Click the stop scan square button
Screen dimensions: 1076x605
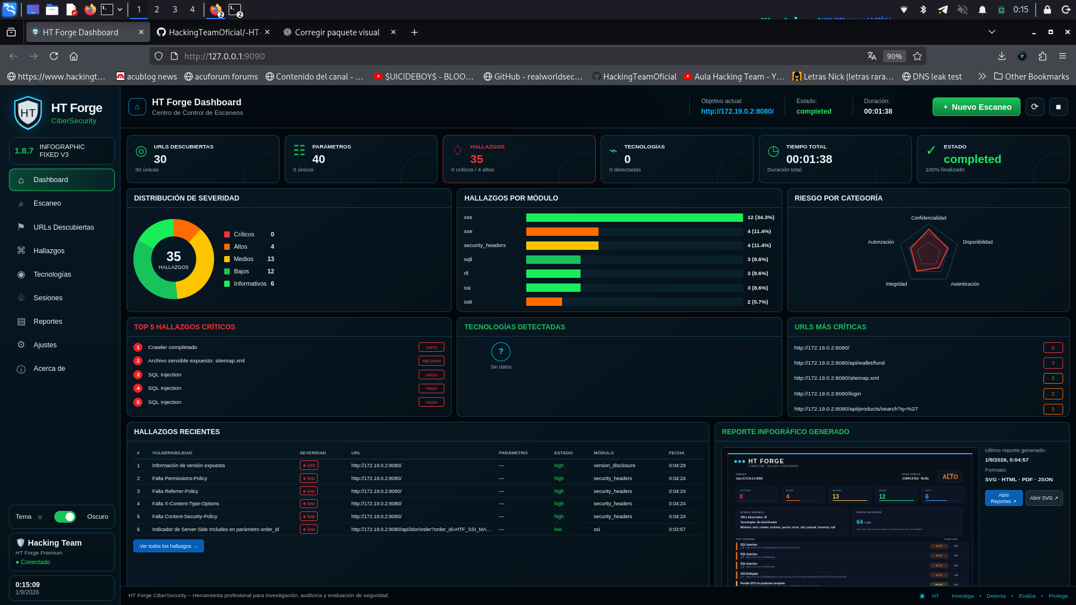click(1059, 106)
